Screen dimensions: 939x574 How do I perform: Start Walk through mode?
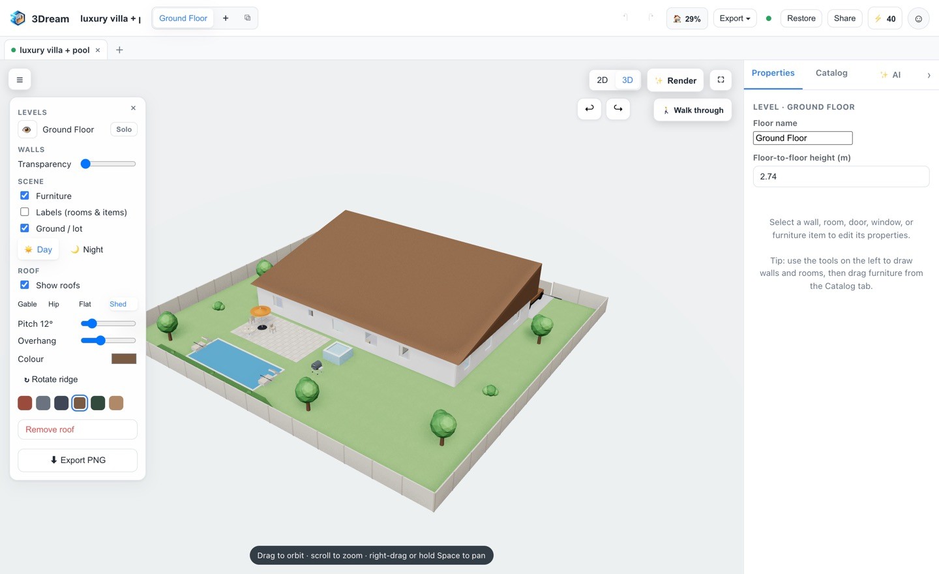point(693,110)
